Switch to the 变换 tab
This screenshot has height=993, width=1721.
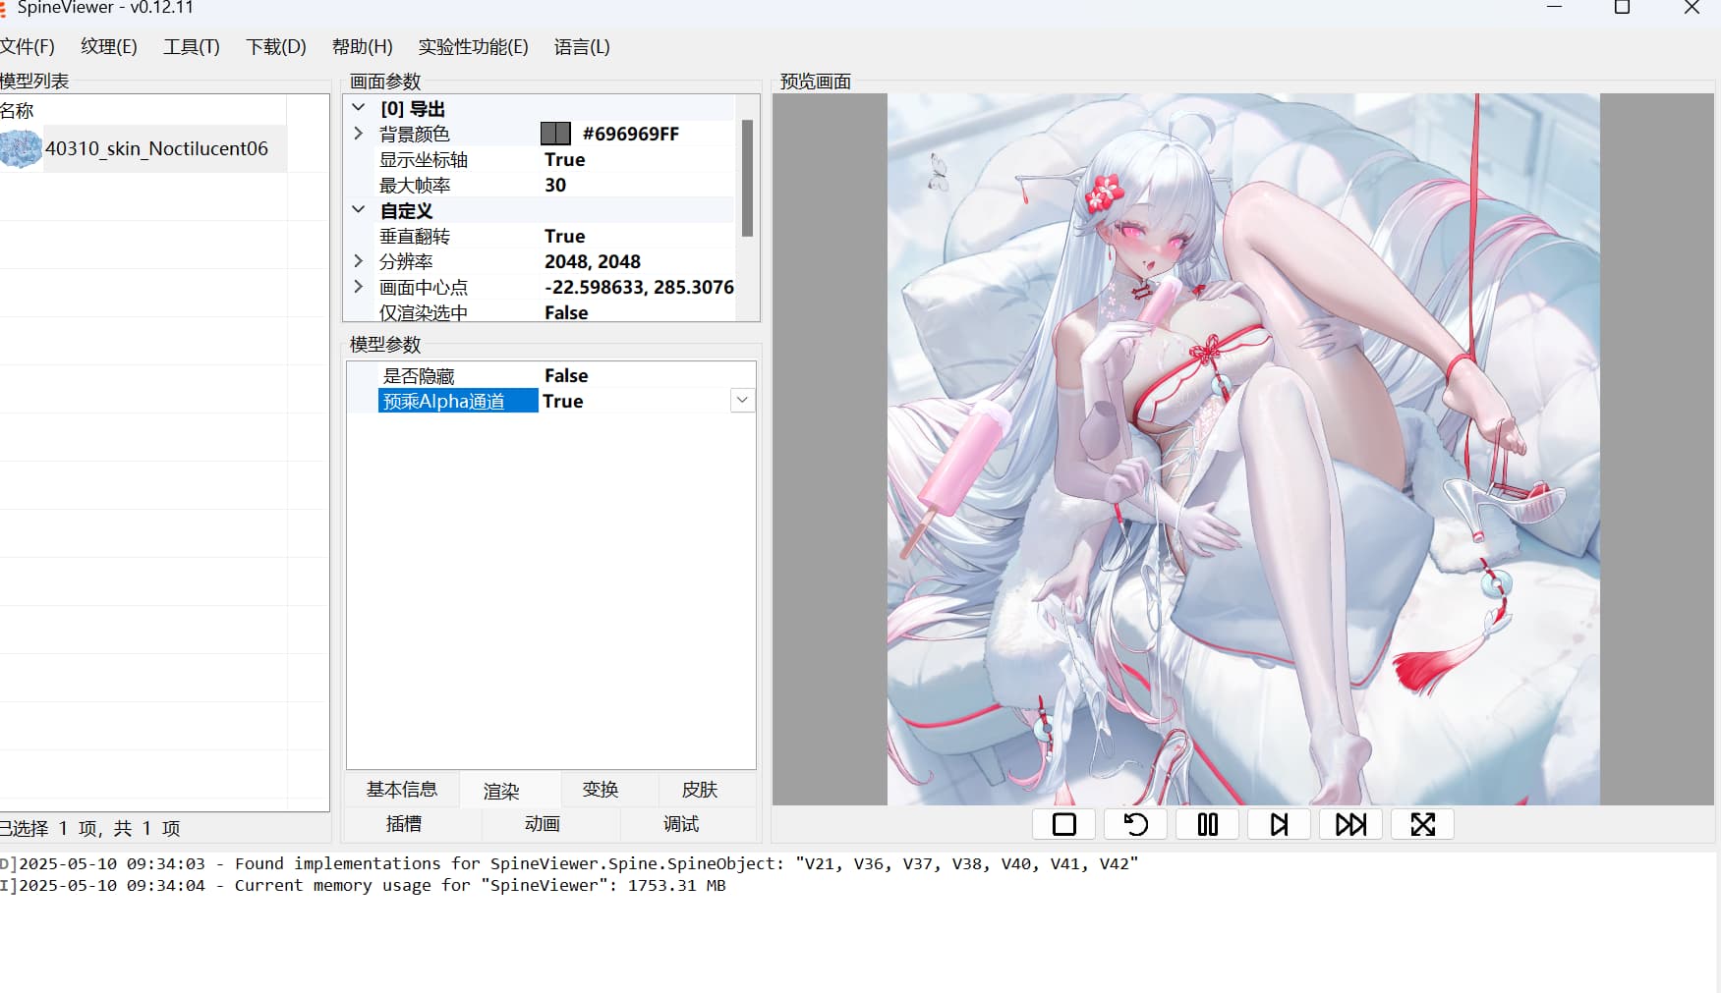coord(601,790)
